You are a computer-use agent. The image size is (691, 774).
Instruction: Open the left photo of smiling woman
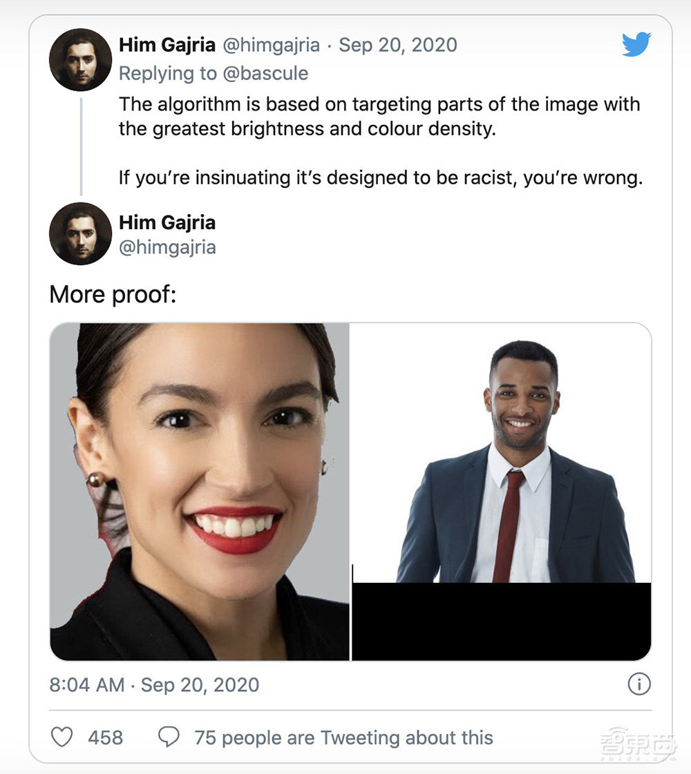(x=200, y=491)
